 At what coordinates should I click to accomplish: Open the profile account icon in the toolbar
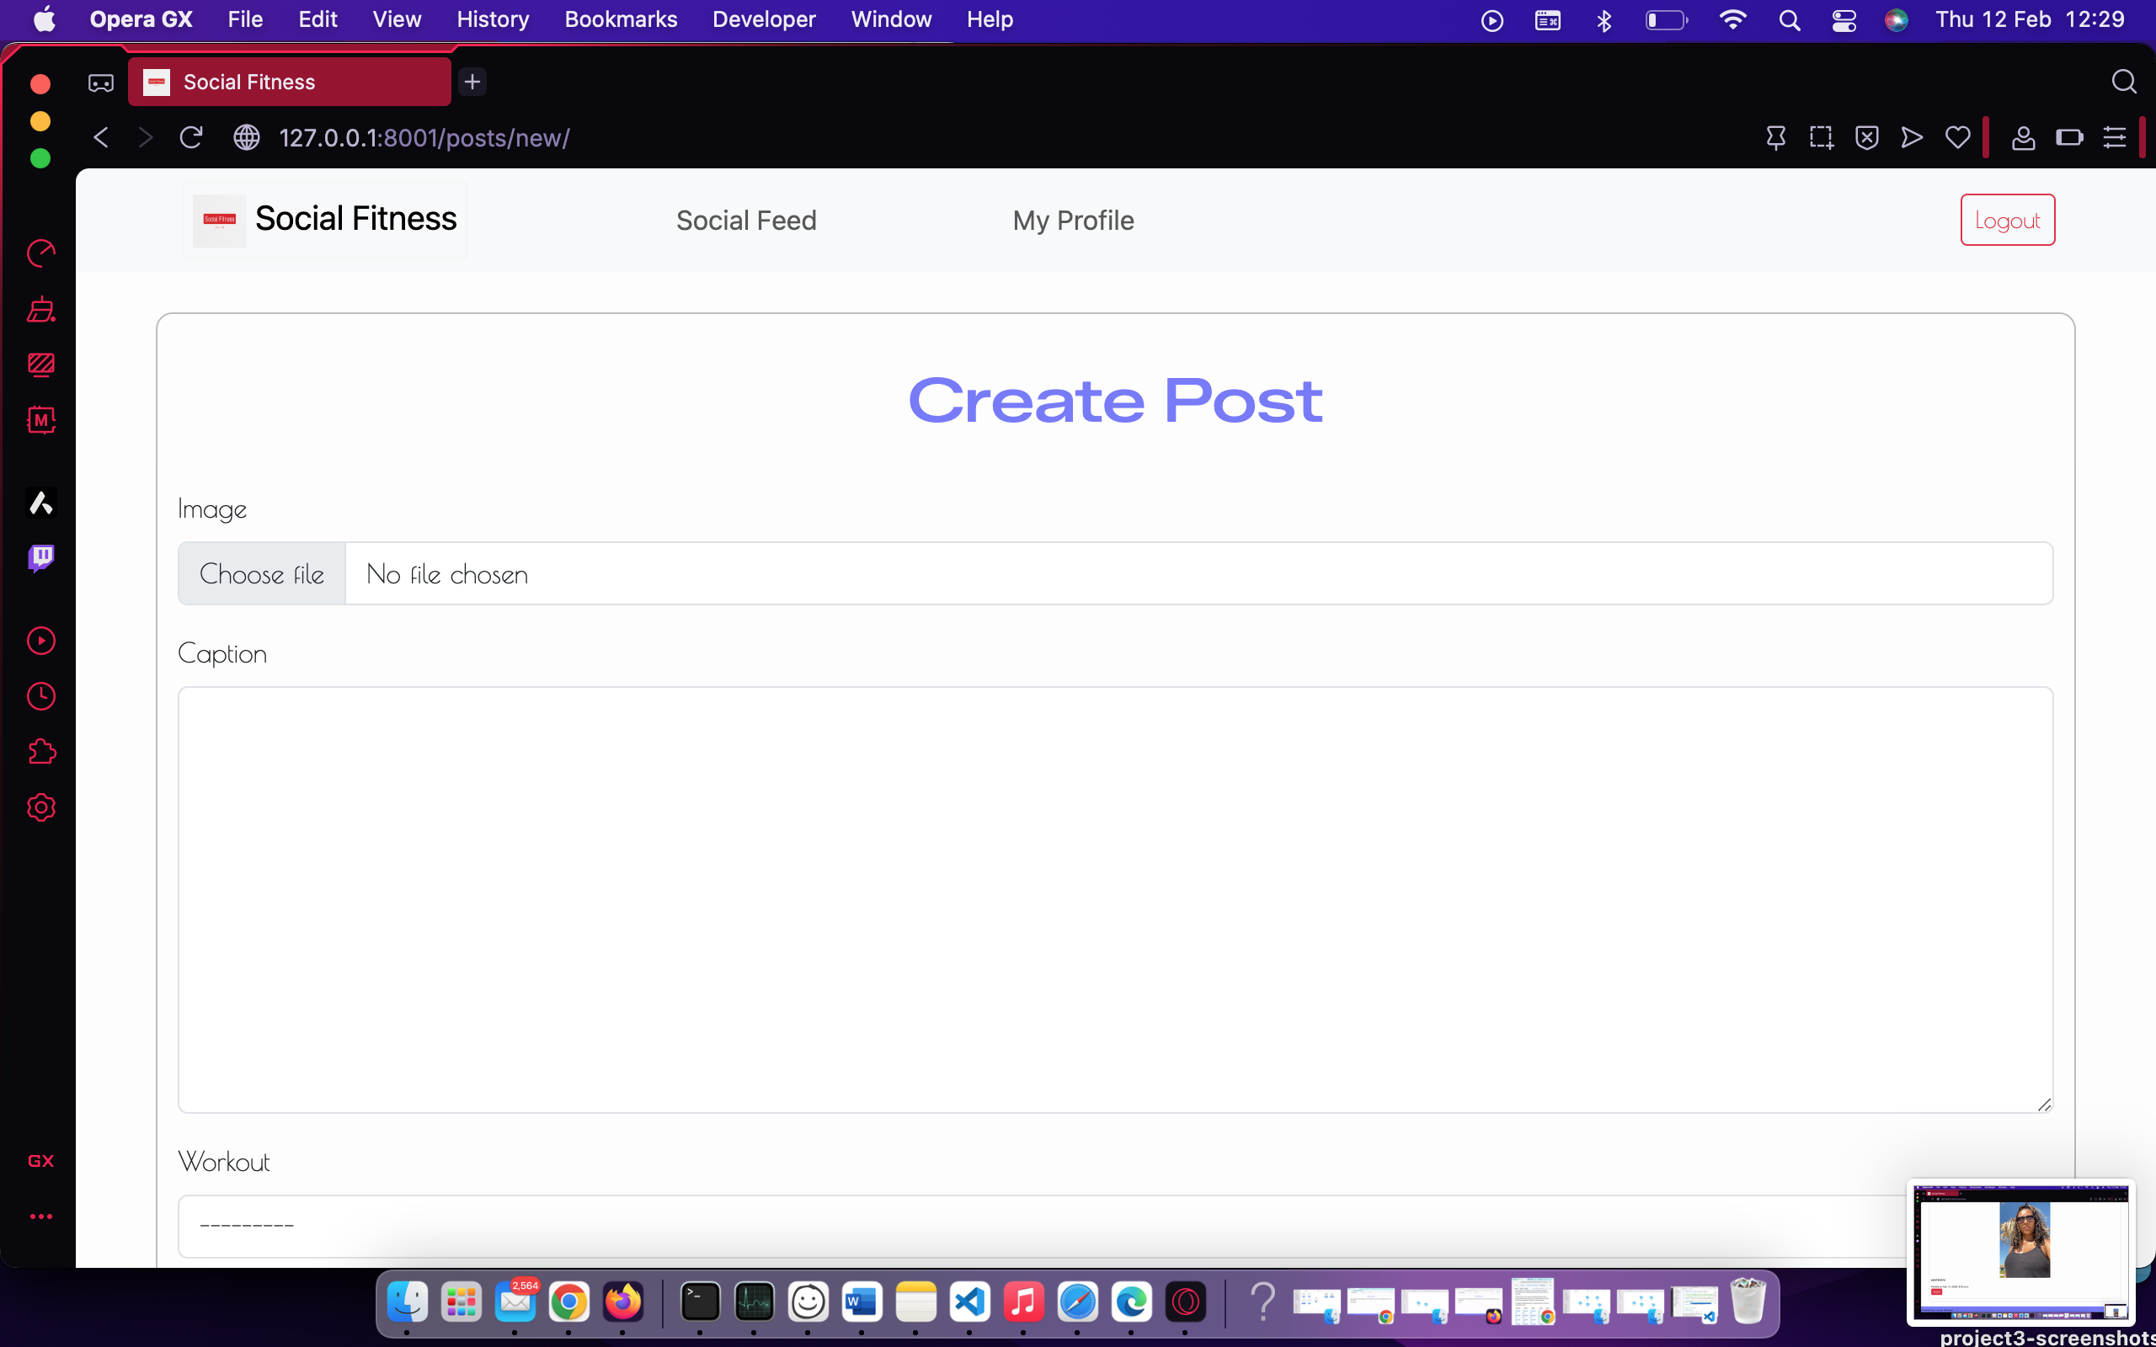tap(2023, 137)
